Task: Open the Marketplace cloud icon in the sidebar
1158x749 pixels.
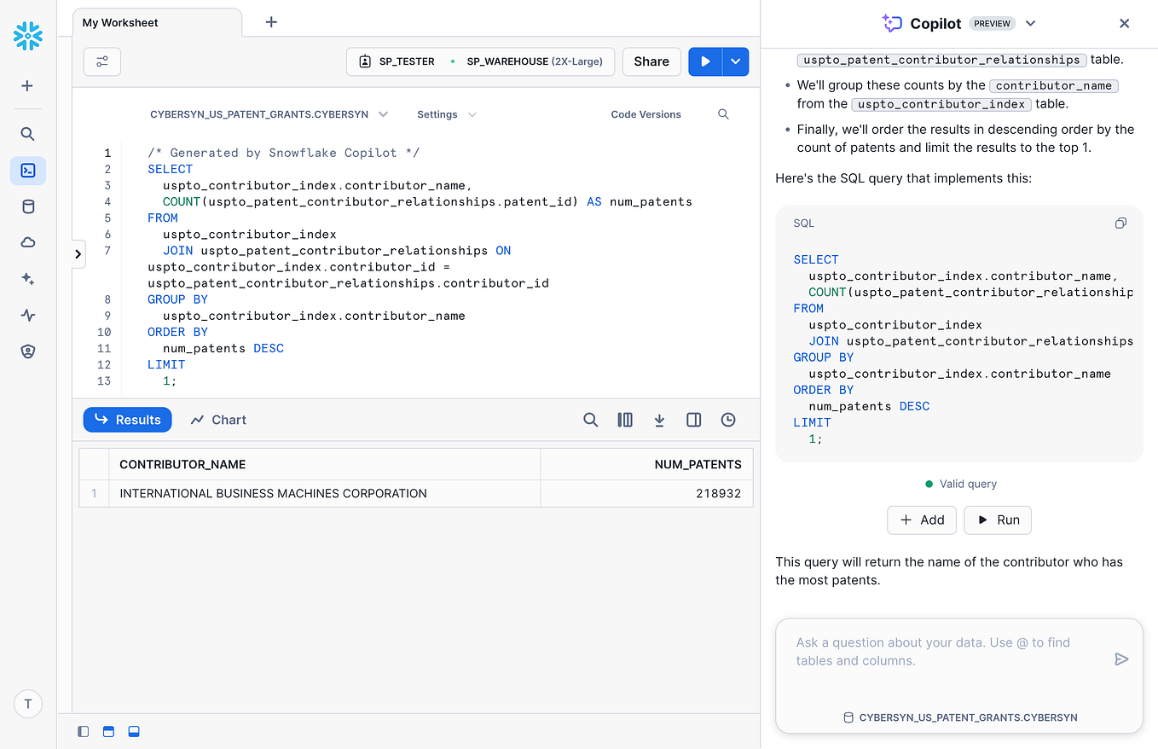Action: coord(28,242)
